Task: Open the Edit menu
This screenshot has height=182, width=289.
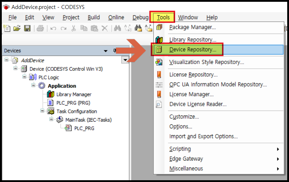Action: point(29,18)
